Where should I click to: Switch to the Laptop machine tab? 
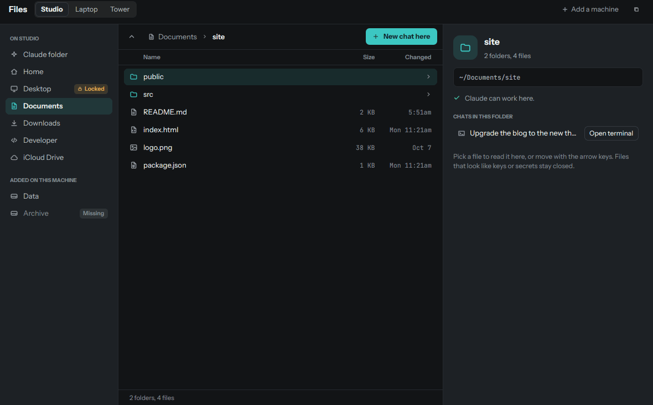click(86, 9)
